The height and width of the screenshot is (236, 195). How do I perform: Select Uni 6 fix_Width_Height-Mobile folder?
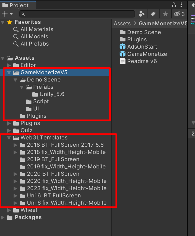(x=63, y=203)
